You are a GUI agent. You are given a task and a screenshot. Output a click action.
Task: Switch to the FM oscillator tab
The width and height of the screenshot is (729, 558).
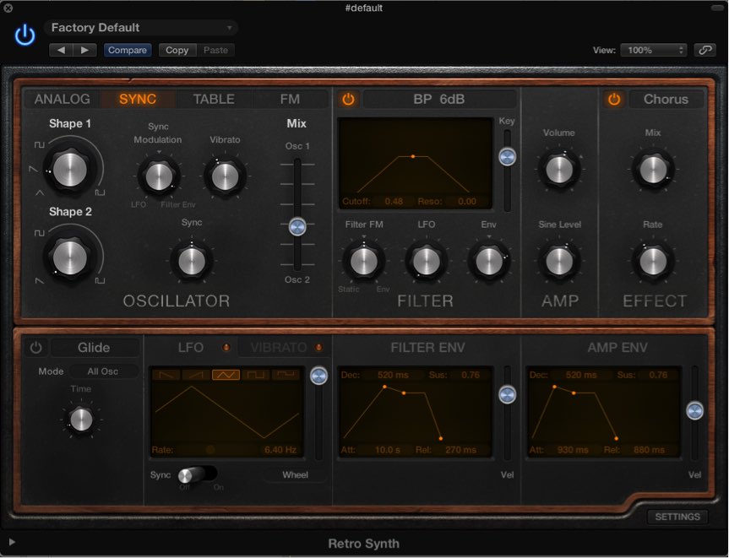290,100
